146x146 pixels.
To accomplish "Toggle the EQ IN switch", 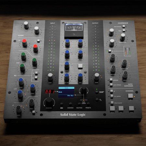I will tap(36, 78).
